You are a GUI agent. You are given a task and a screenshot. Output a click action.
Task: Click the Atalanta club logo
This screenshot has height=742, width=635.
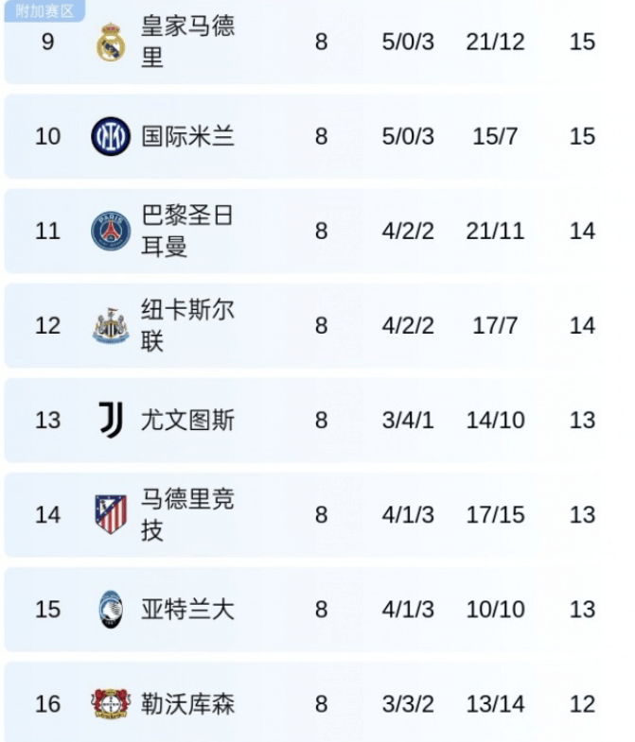[111, 610]
